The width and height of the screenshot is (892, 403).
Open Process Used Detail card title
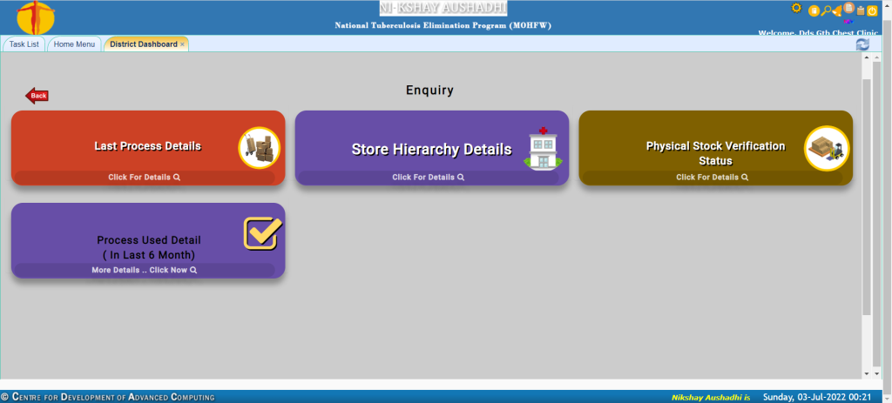click(149, 248)
